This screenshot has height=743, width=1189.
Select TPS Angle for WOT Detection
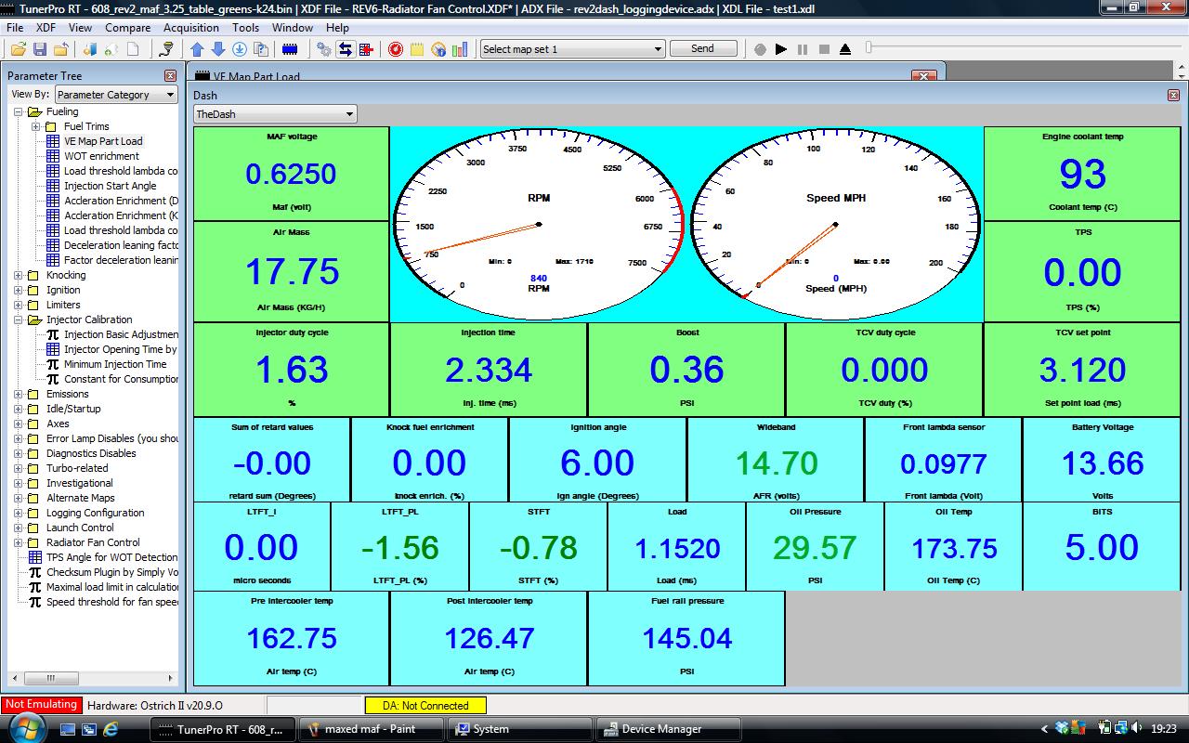click(111, 557)
